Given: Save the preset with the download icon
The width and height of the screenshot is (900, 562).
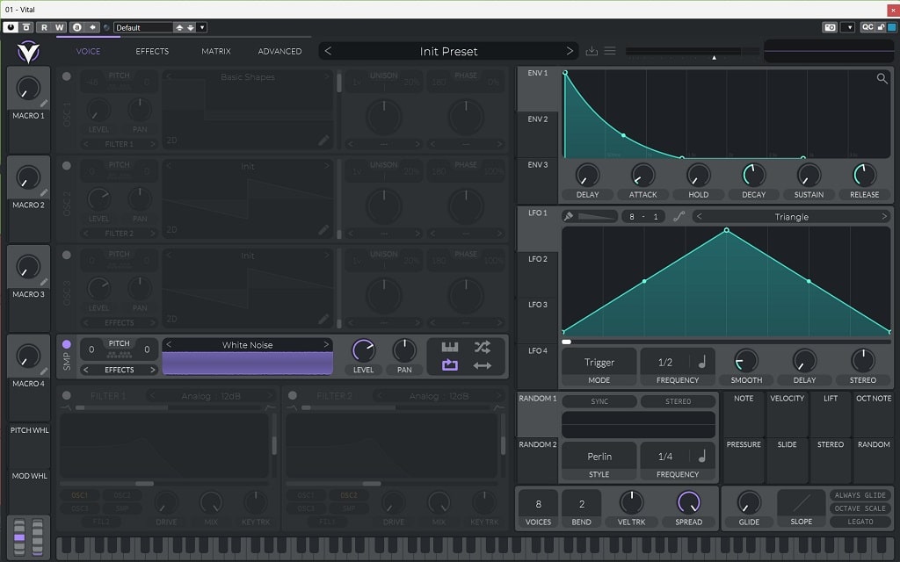Looking at the screenshot, I should 592,51.
